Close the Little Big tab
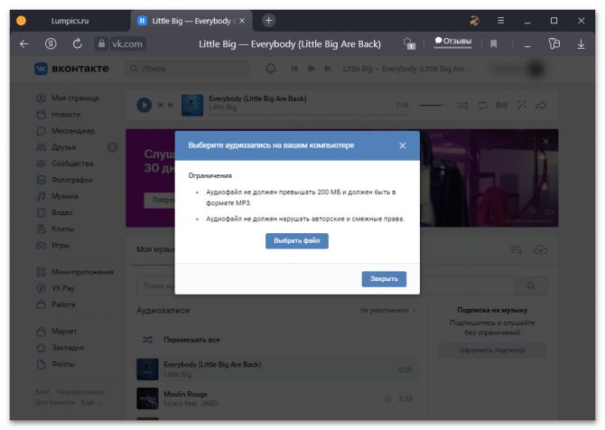Screen dimensions: 605x430 tap(242, 21)
